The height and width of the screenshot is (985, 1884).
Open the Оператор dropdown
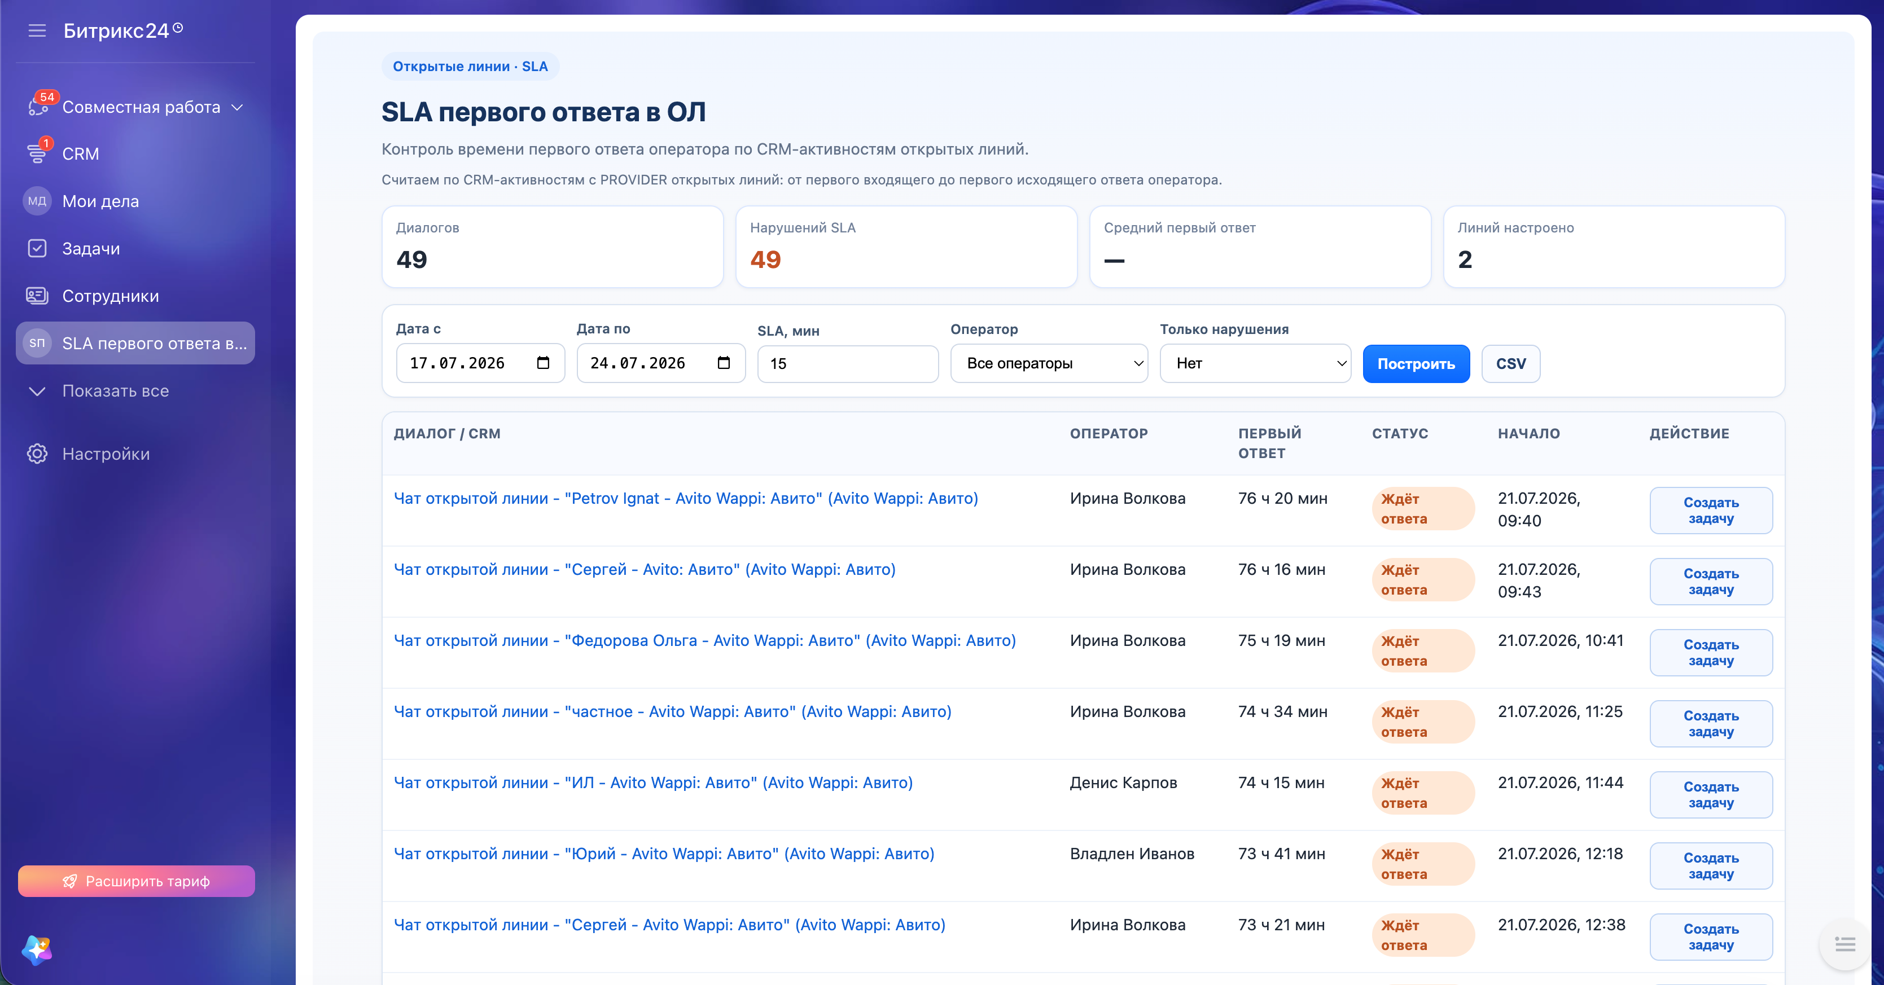coord(1049,363)
